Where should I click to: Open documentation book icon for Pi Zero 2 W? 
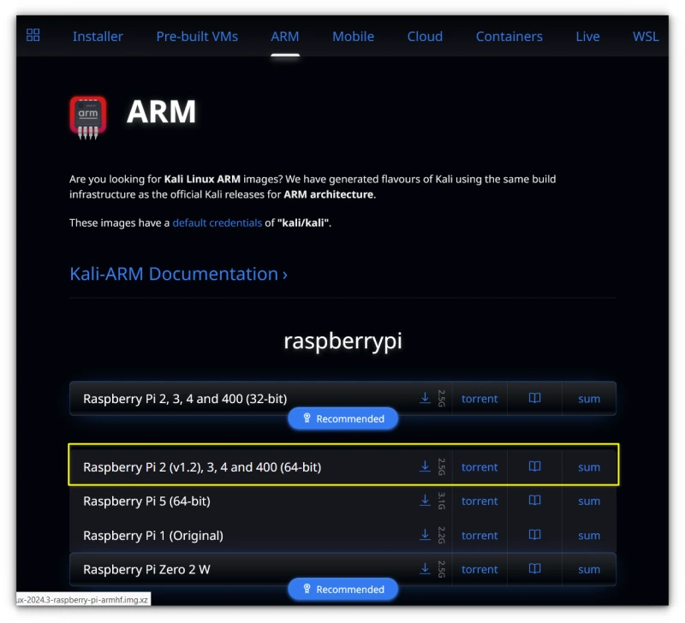tap(534, 569)
